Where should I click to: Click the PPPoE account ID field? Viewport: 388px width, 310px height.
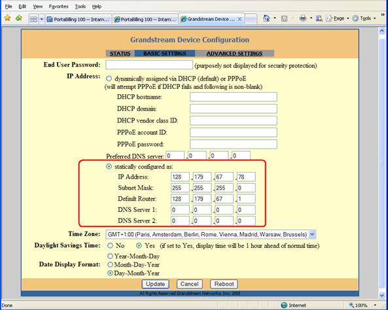tap(234, 132)
